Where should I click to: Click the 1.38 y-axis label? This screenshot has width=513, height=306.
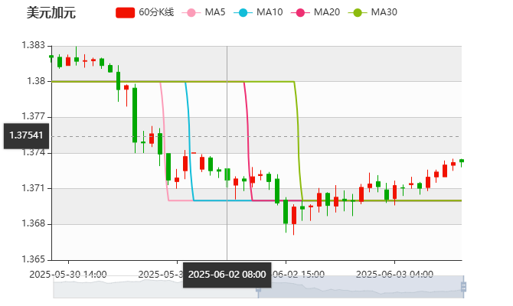tap(36, 81)
